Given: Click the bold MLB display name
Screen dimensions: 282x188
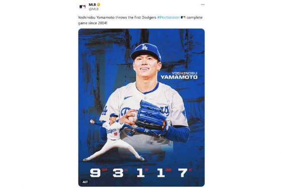Looking at the screenshot, I should coord(92,5).
